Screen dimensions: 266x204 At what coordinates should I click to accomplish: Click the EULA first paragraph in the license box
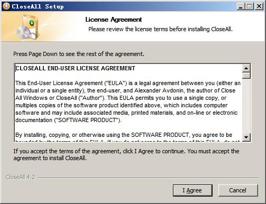point(128,101)
